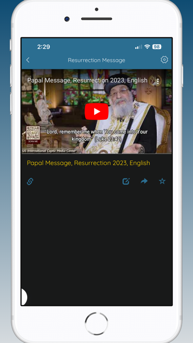Copy link using the chain icon
Viewport: 193px width, 343px height.
(x=30, y=181)
